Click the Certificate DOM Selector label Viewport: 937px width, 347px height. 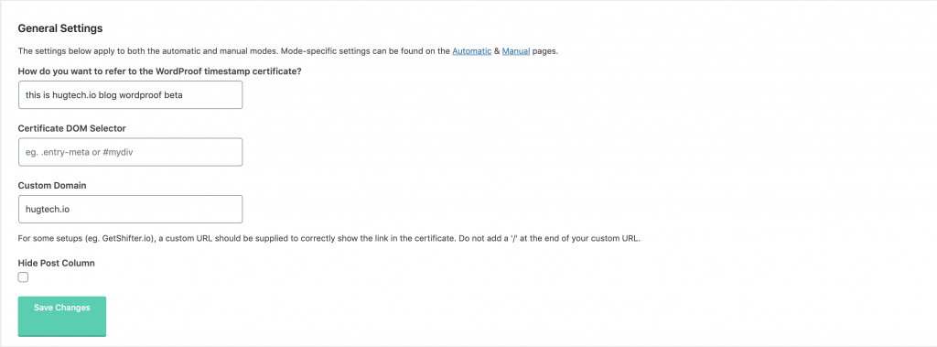tap(71, 128)
